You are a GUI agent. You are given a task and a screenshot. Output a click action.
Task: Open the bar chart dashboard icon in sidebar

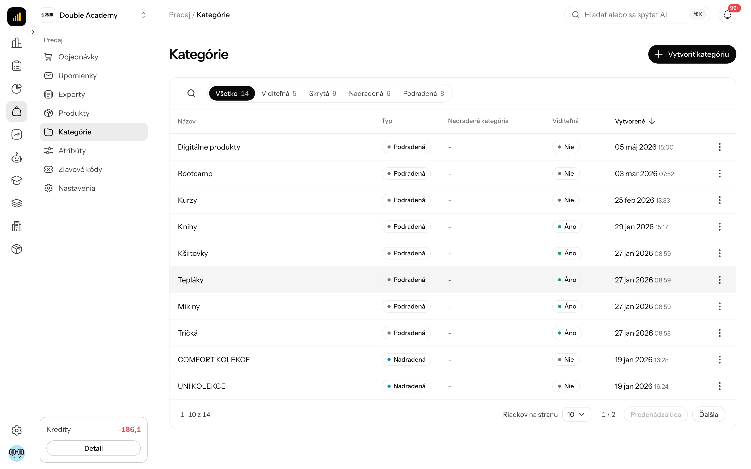click(x=16, y=43)
